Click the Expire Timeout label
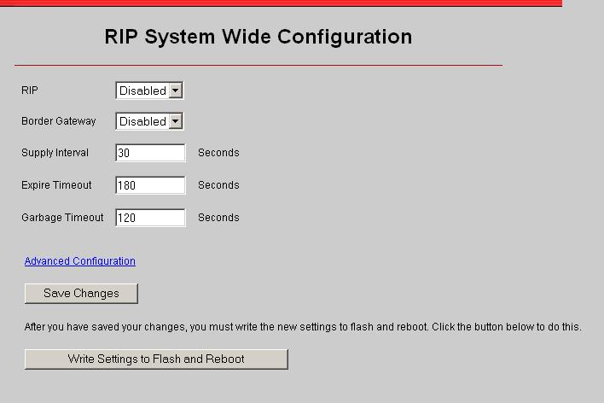Image resolution: width=604 pixels, height=403 pixels. [56, 185]
